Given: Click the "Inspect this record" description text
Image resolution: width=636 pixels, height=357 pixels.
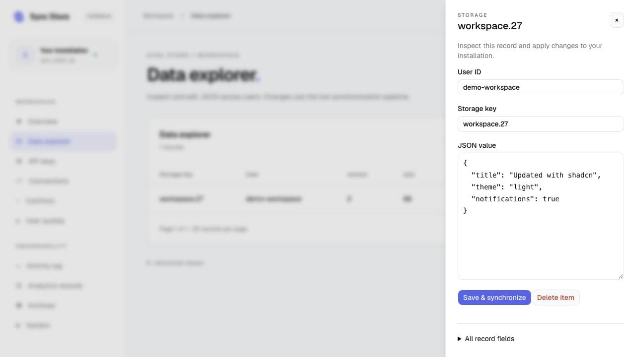Looking at the screenshot, I should click(530, 51).
